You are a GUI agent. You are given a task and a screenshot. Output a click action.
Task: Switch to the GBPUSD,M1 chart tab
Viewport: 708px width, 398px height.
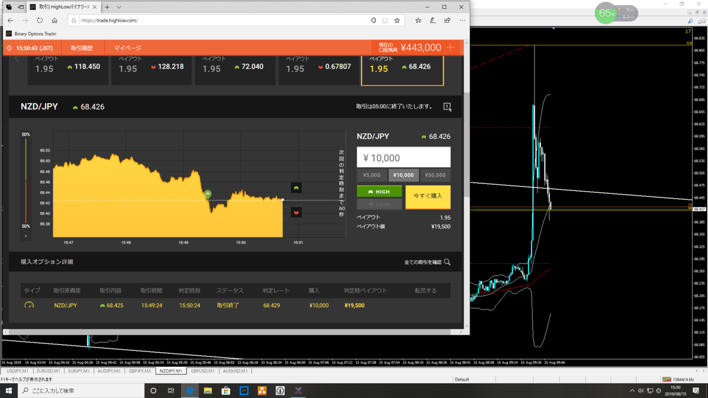coord(202,371)
